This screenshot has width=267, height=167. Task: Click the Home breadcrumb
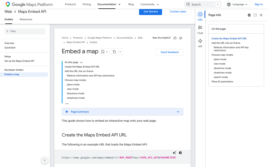(x=65, y=38)
